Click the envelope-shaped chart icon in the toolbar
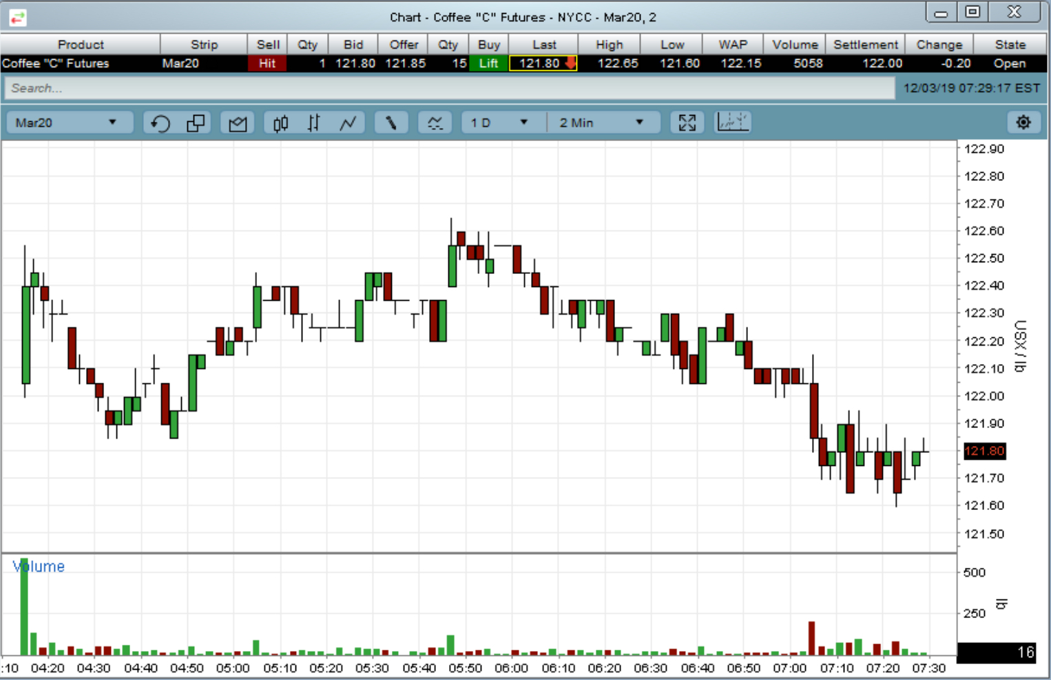The width and height of the screenshot is (1051, 680). (x=238, y=123)
